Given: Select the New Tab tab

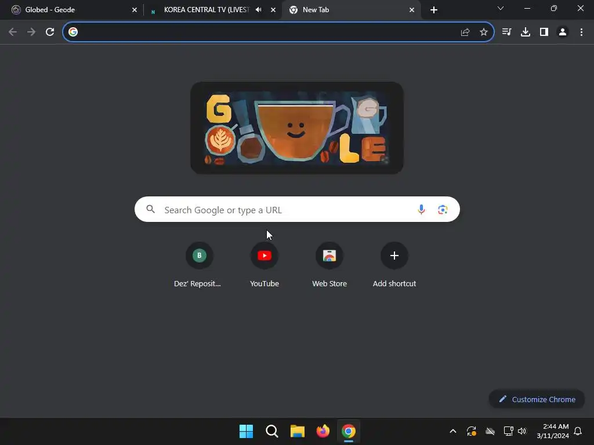Looking at the screenshot, I should pyautogui.click(x=351, y=10).
